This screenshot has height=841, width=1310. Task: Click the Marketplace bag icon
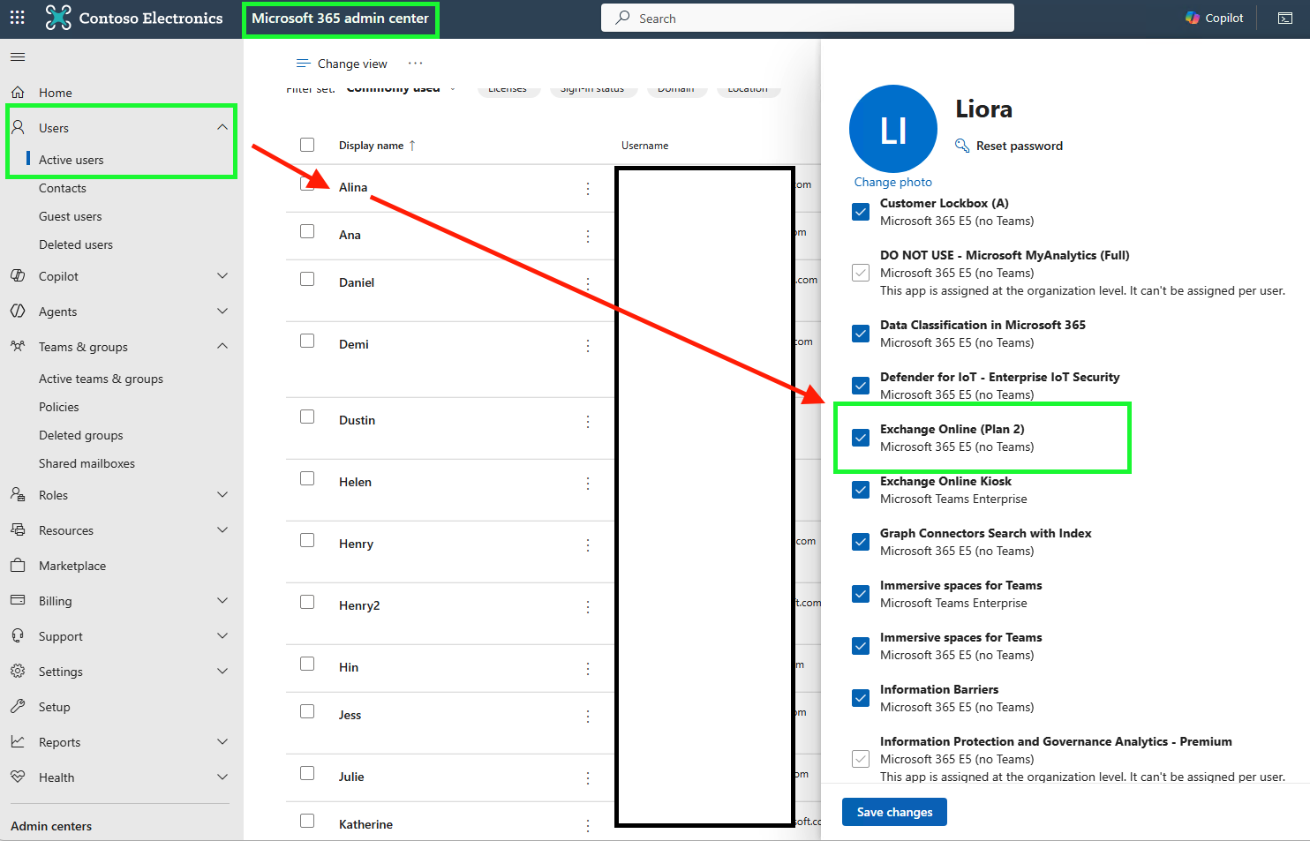pos(18,566)
